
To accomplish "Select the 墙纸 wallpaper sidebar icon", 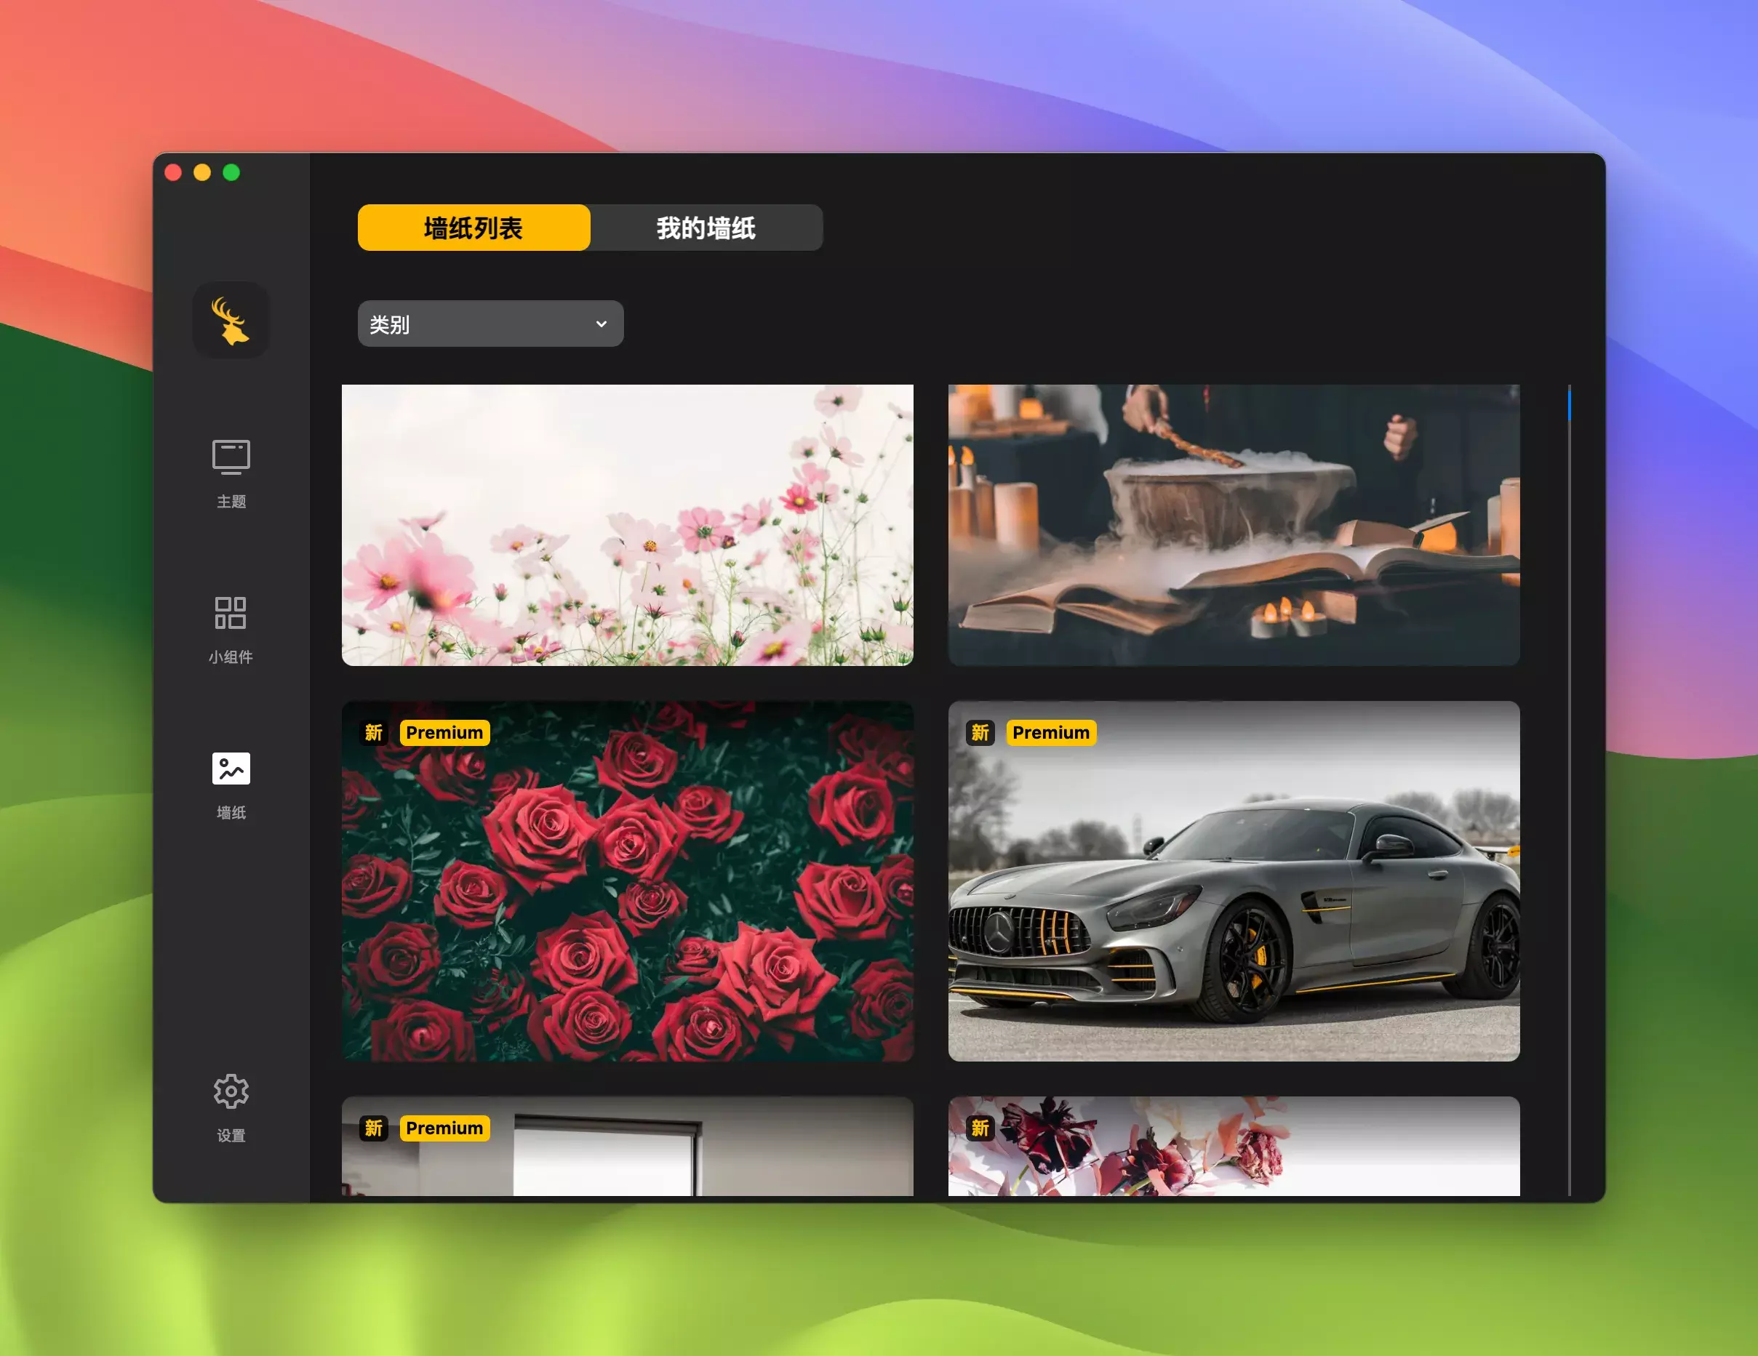I will [x=231, y=769].
